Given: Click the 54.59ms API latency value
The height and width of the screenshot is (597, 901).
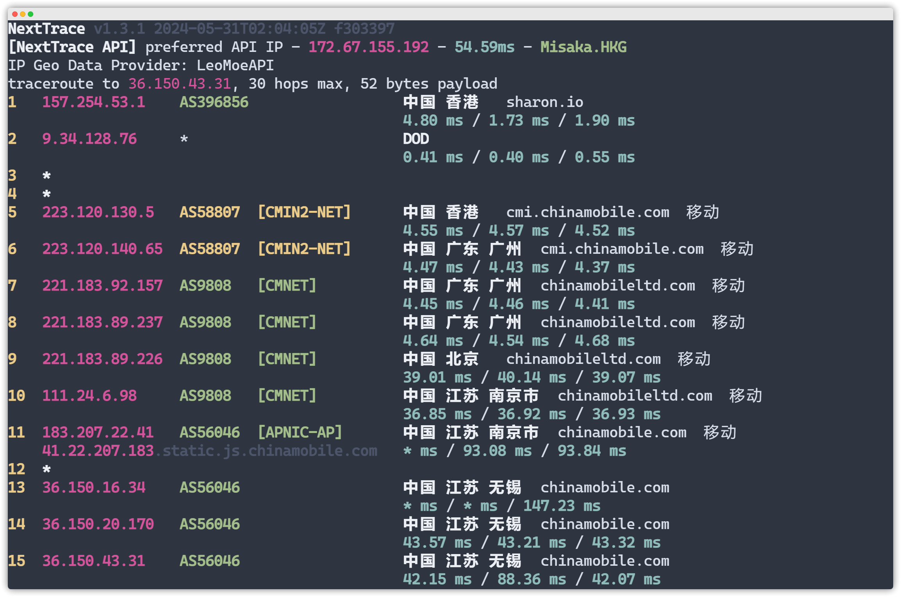Looking at the screenshot, I should pyautogui.click(x=485, y=47).
